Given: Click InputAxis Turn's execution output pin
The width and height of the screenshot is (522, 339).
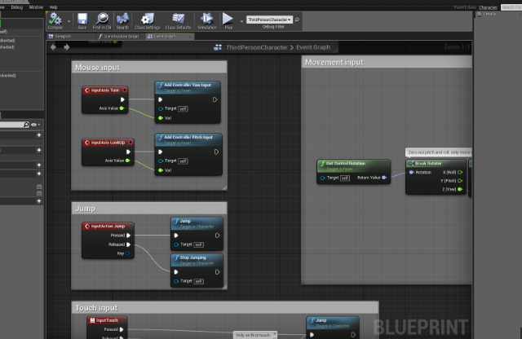Looking at the screenshot, I should point(122,99).
